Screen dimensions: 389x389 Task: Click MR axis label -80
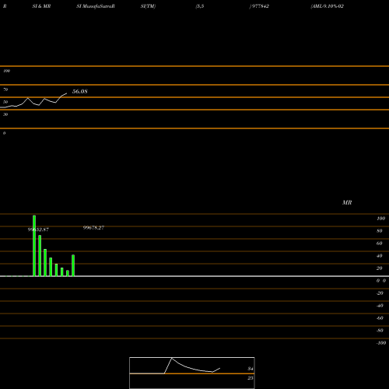[x=380, y=331]
